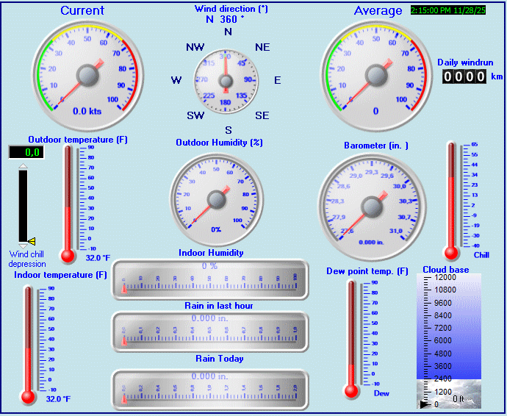Click the wind chill depression value box

[26, 152]
